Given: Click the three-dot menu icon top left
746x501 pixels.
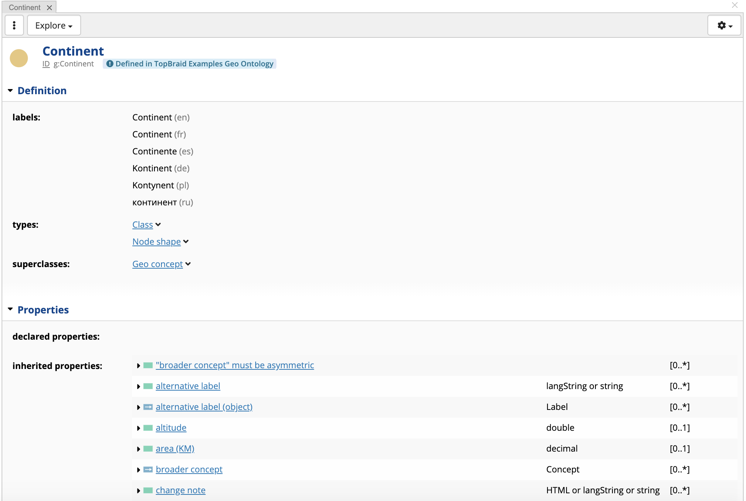Looking at the screenshot, I should pyautogui.click(x=14, y=25).
